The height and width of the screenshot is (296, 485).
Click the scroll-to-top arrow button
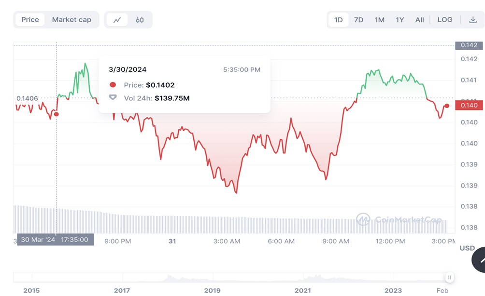[480, 260]
